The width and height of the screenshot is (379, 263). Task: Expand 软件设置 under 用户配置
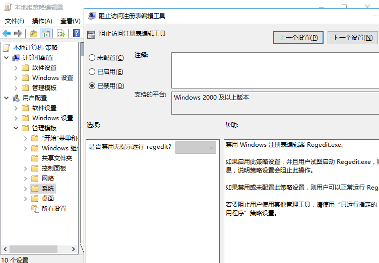16,108
